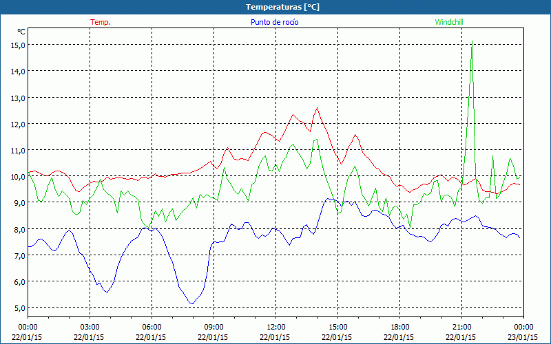Click the 23/01/15 date label
Screen dimensions: 551x344
523,337
